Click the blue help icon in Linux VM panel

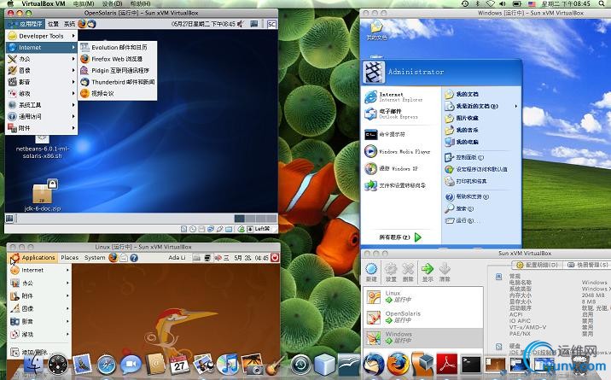pyautogui.click(x=134, y=258)
